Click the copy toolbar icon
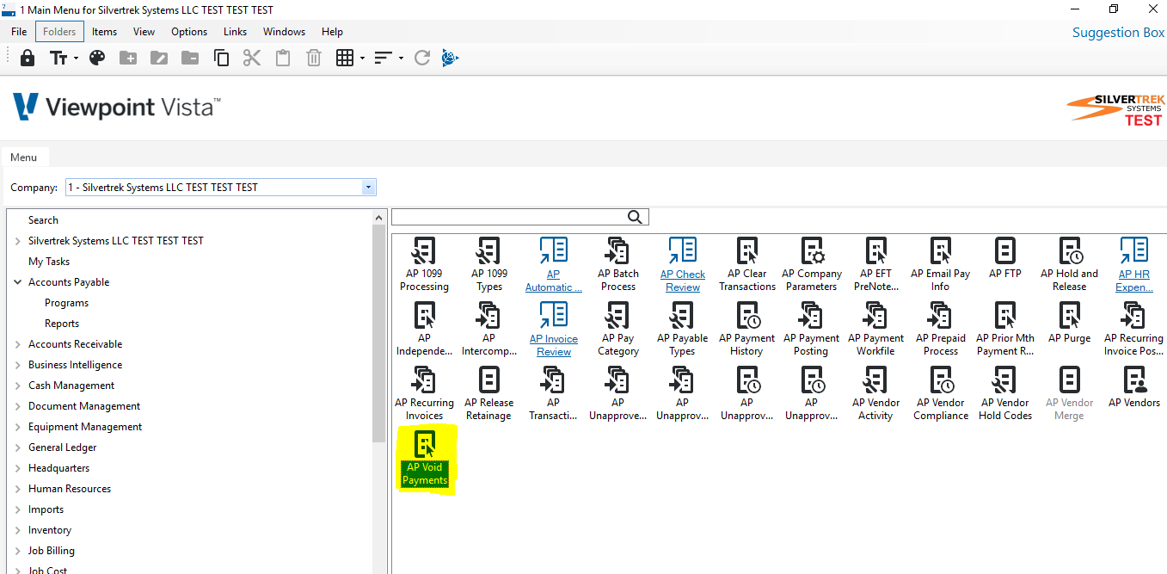The width and height of the screenshot is (1167, 574). pos(221,58)
